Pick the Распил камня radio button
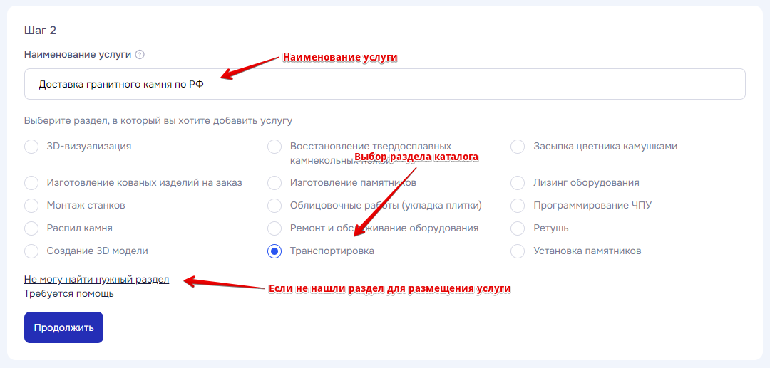 (31, 228)
